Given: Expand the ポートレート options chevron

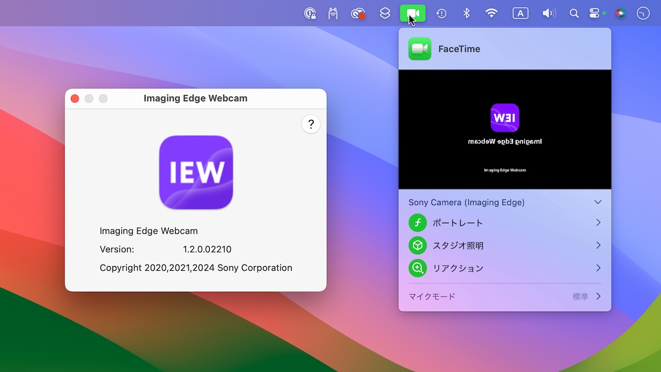Looking at the screenshot, I should click(599, 223).
